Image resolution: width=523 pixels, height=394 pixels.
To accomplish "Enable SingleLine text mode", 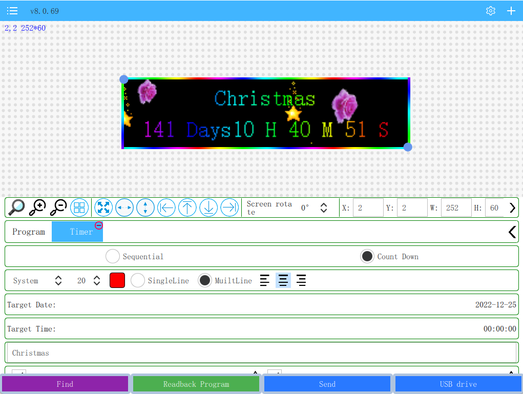I will pyautogui.click(x=137, y=280).
